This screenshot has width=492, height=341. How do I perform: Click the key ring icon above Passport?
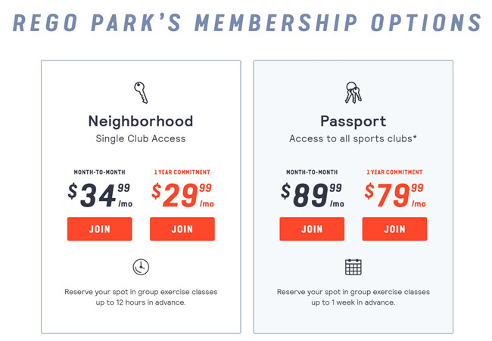[x=353, y=92]
